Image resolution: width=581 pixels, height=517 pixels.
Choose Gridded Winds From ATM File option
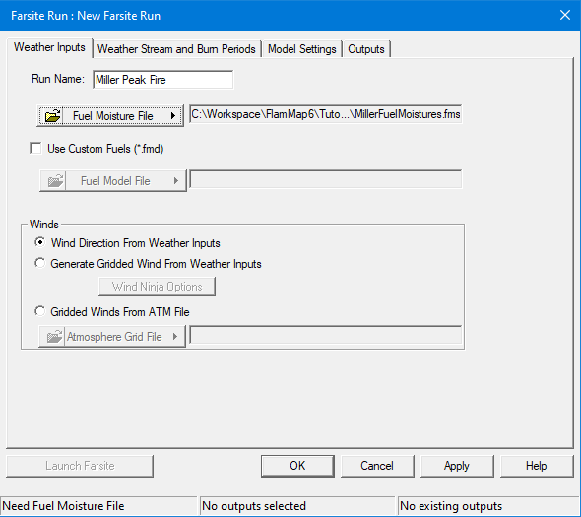39,311
